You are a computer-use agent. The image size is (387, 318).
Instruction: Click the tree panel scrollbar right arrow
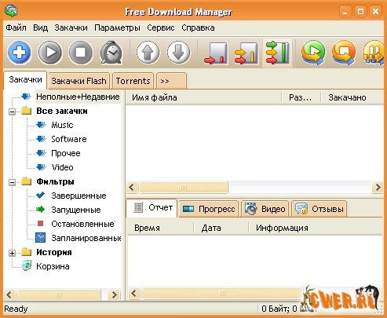pyautogui.click(x=115, y=294)
